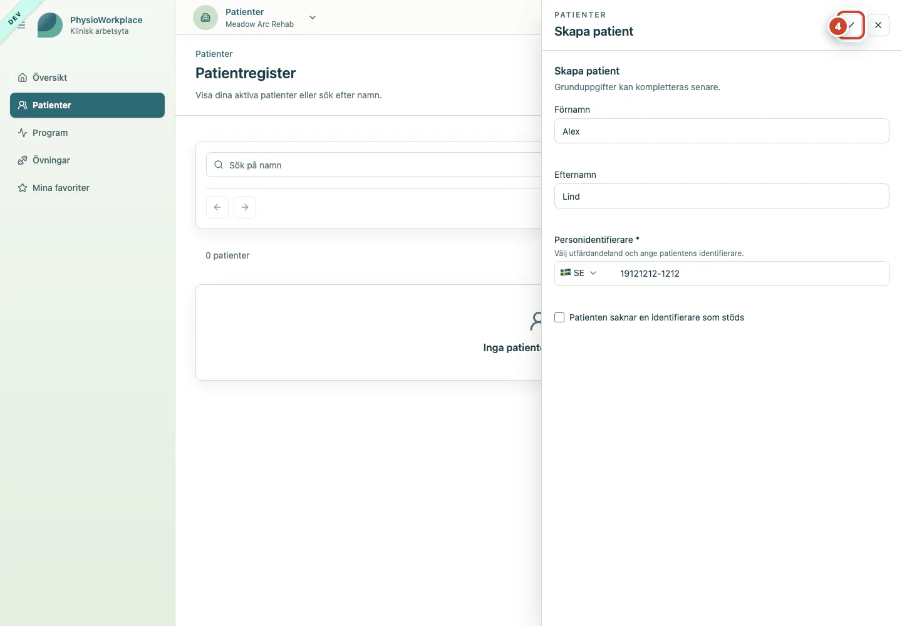Click the Patientregister heading

[x=246, y=73]
